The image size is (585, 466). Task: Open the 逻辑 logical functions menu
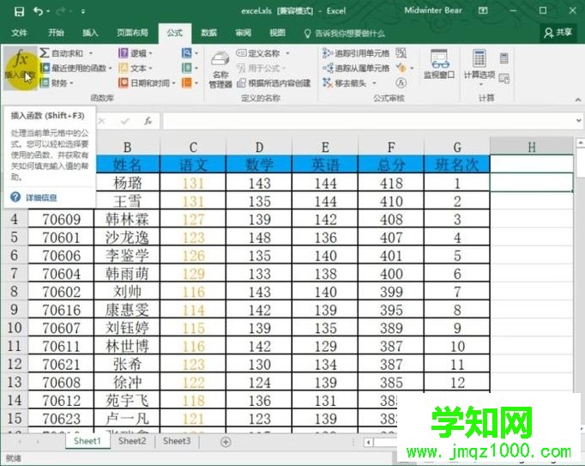[x=136, y=53]
